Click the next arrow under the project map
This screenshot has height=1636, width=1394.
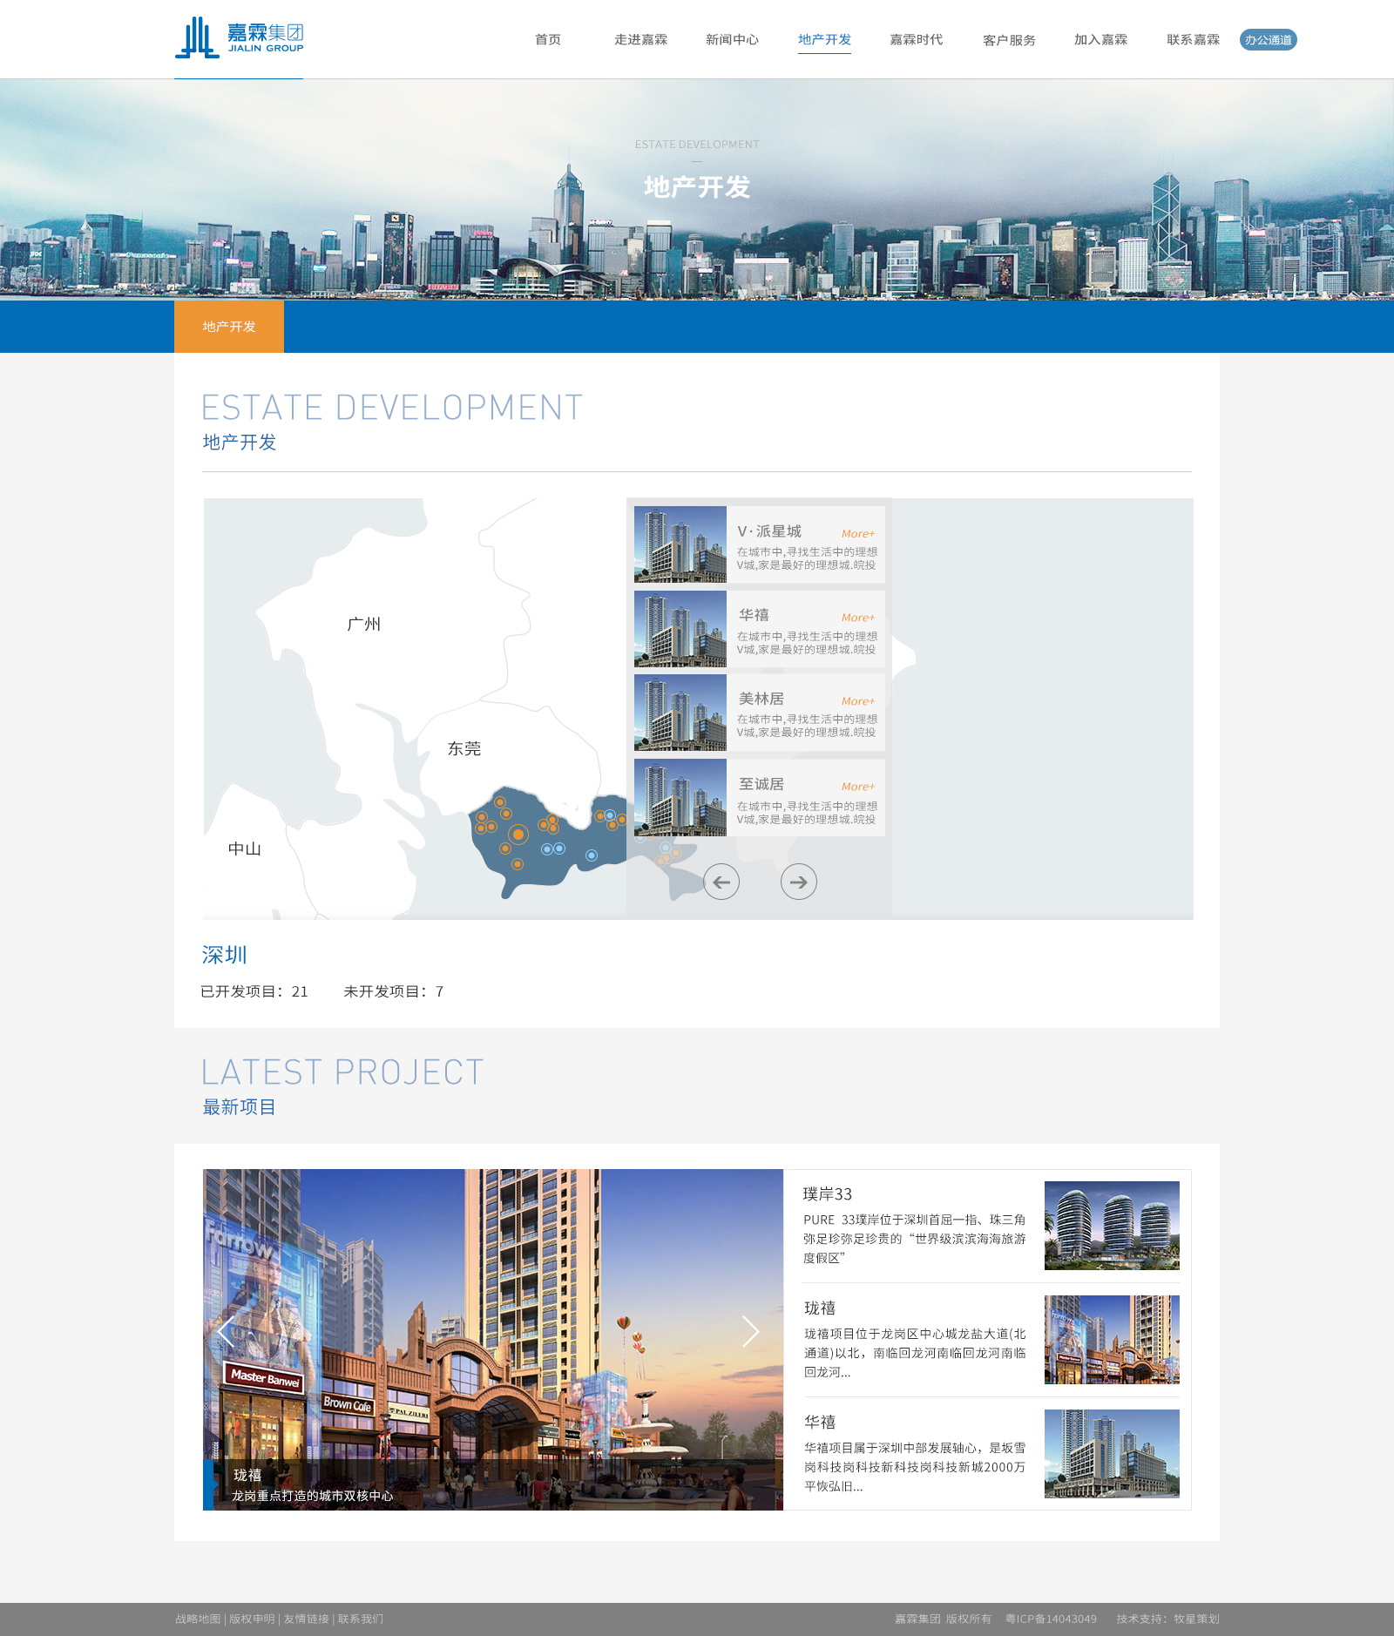(x=798, y=882)
